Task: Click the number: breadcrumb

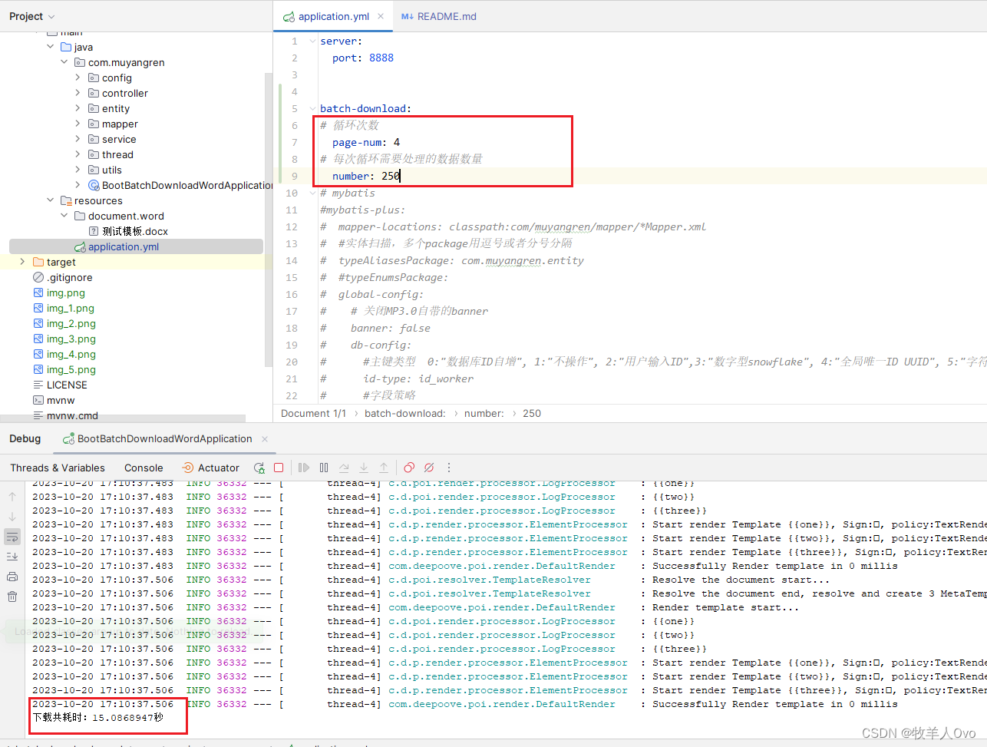Action: tap(484, 413)
